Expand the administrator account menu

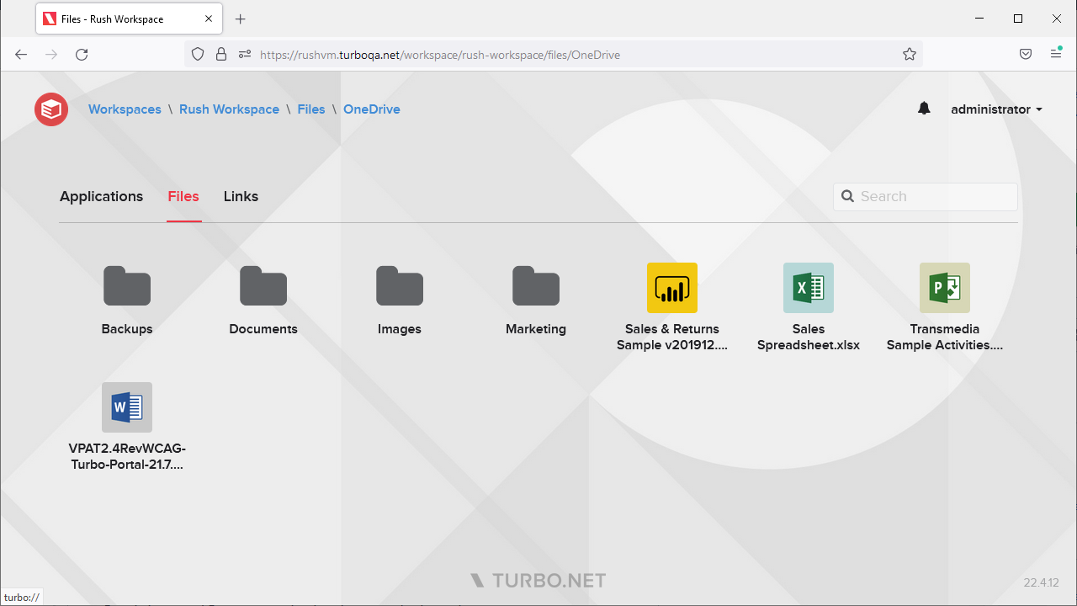[x=996, y=109]
